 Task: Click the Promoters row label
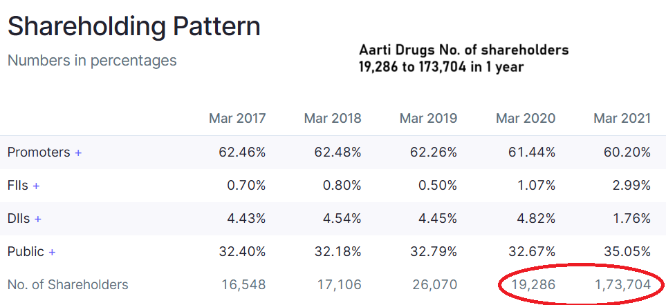(39, 152)
